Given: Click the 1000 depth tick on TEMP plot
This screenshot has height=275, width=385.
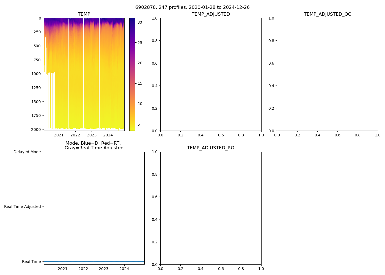Looking at the screenshot, I should click(36, 74).
